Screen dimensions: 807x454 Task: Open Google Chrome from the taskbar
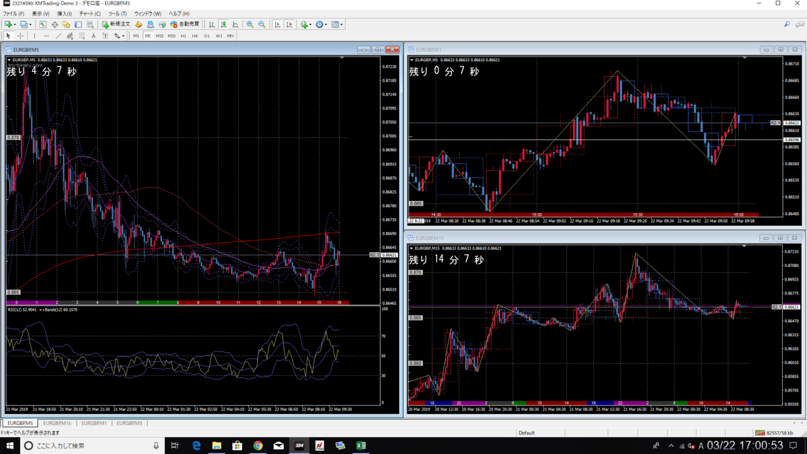(258, 445)
